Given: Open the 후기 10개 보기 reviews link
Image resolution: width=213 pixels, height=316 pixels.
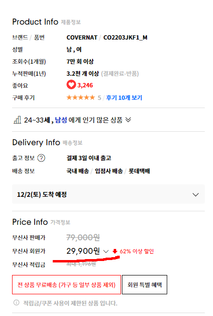Looking at the screenshot, I should pyautogui.click(x=124, y=98).
